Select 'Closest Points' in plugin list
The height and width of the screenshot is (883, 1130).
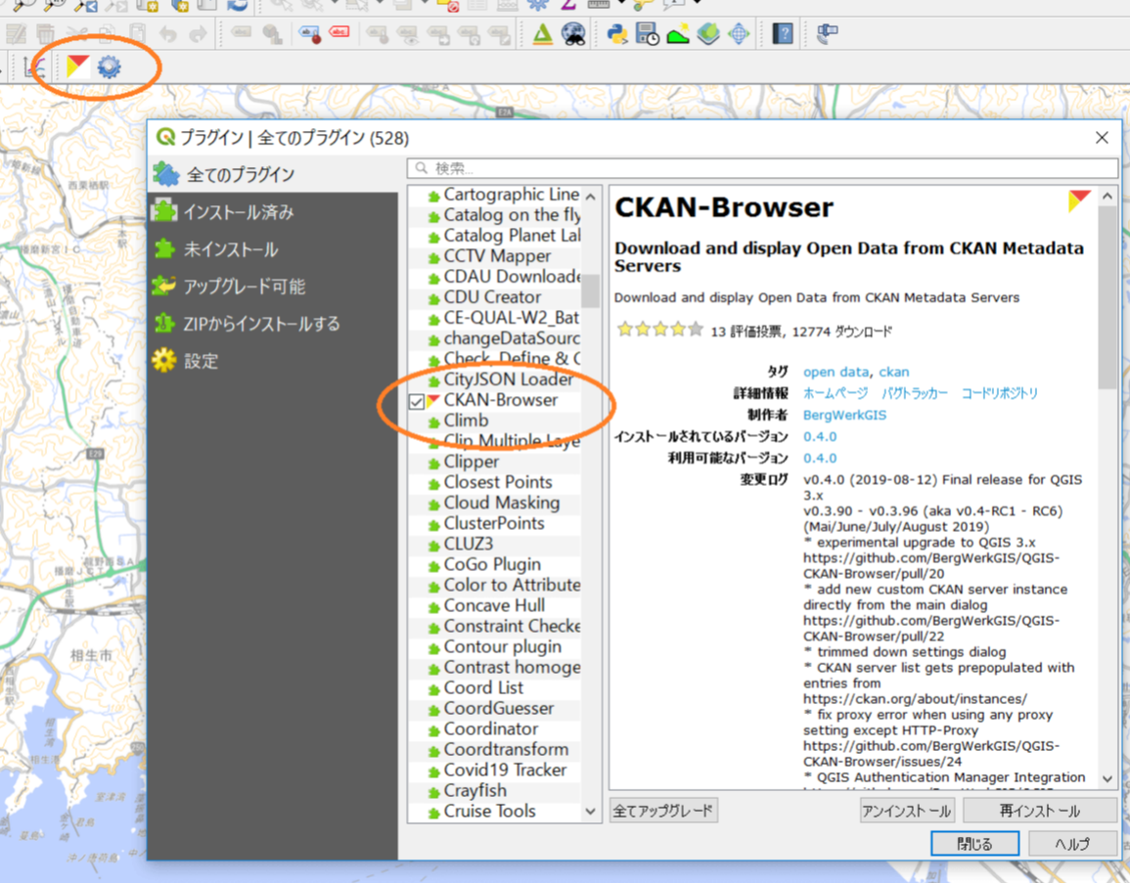[x=497, y=482]
